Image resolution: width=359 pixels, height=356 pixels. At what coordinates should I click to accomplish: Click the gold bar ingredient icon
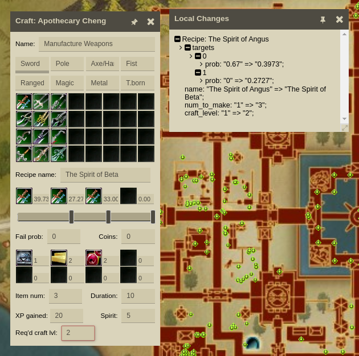59,258
